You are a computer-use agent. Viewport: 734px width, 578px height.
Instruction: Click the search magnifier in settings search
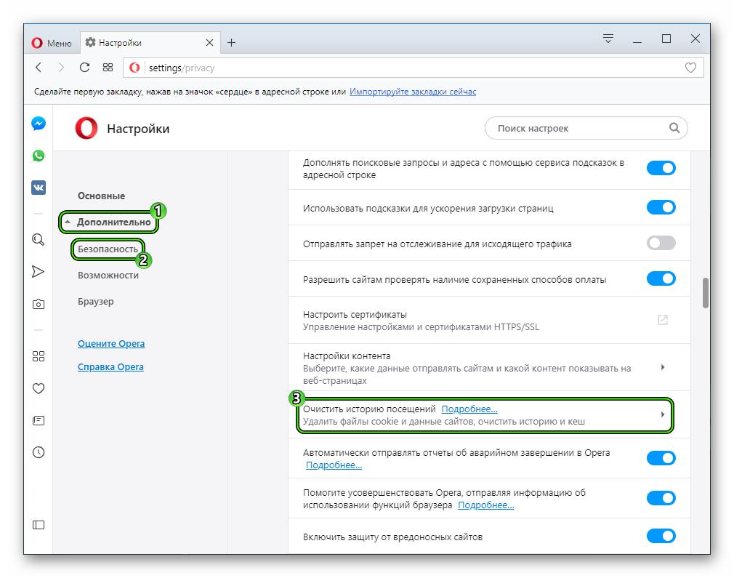(674, 128)
